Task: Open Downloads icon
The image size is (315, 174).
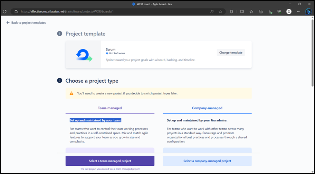Action: [270, 12]
